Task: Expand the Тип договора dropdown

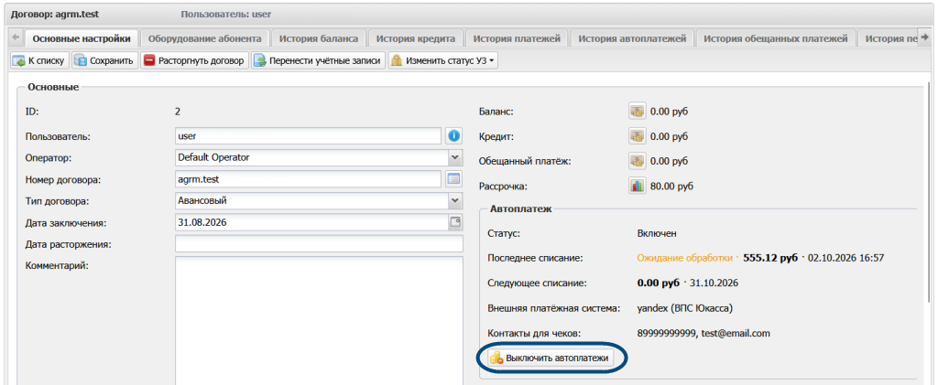Action: 455,200
